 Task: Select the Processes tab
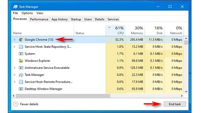click(x=20, y=19)
